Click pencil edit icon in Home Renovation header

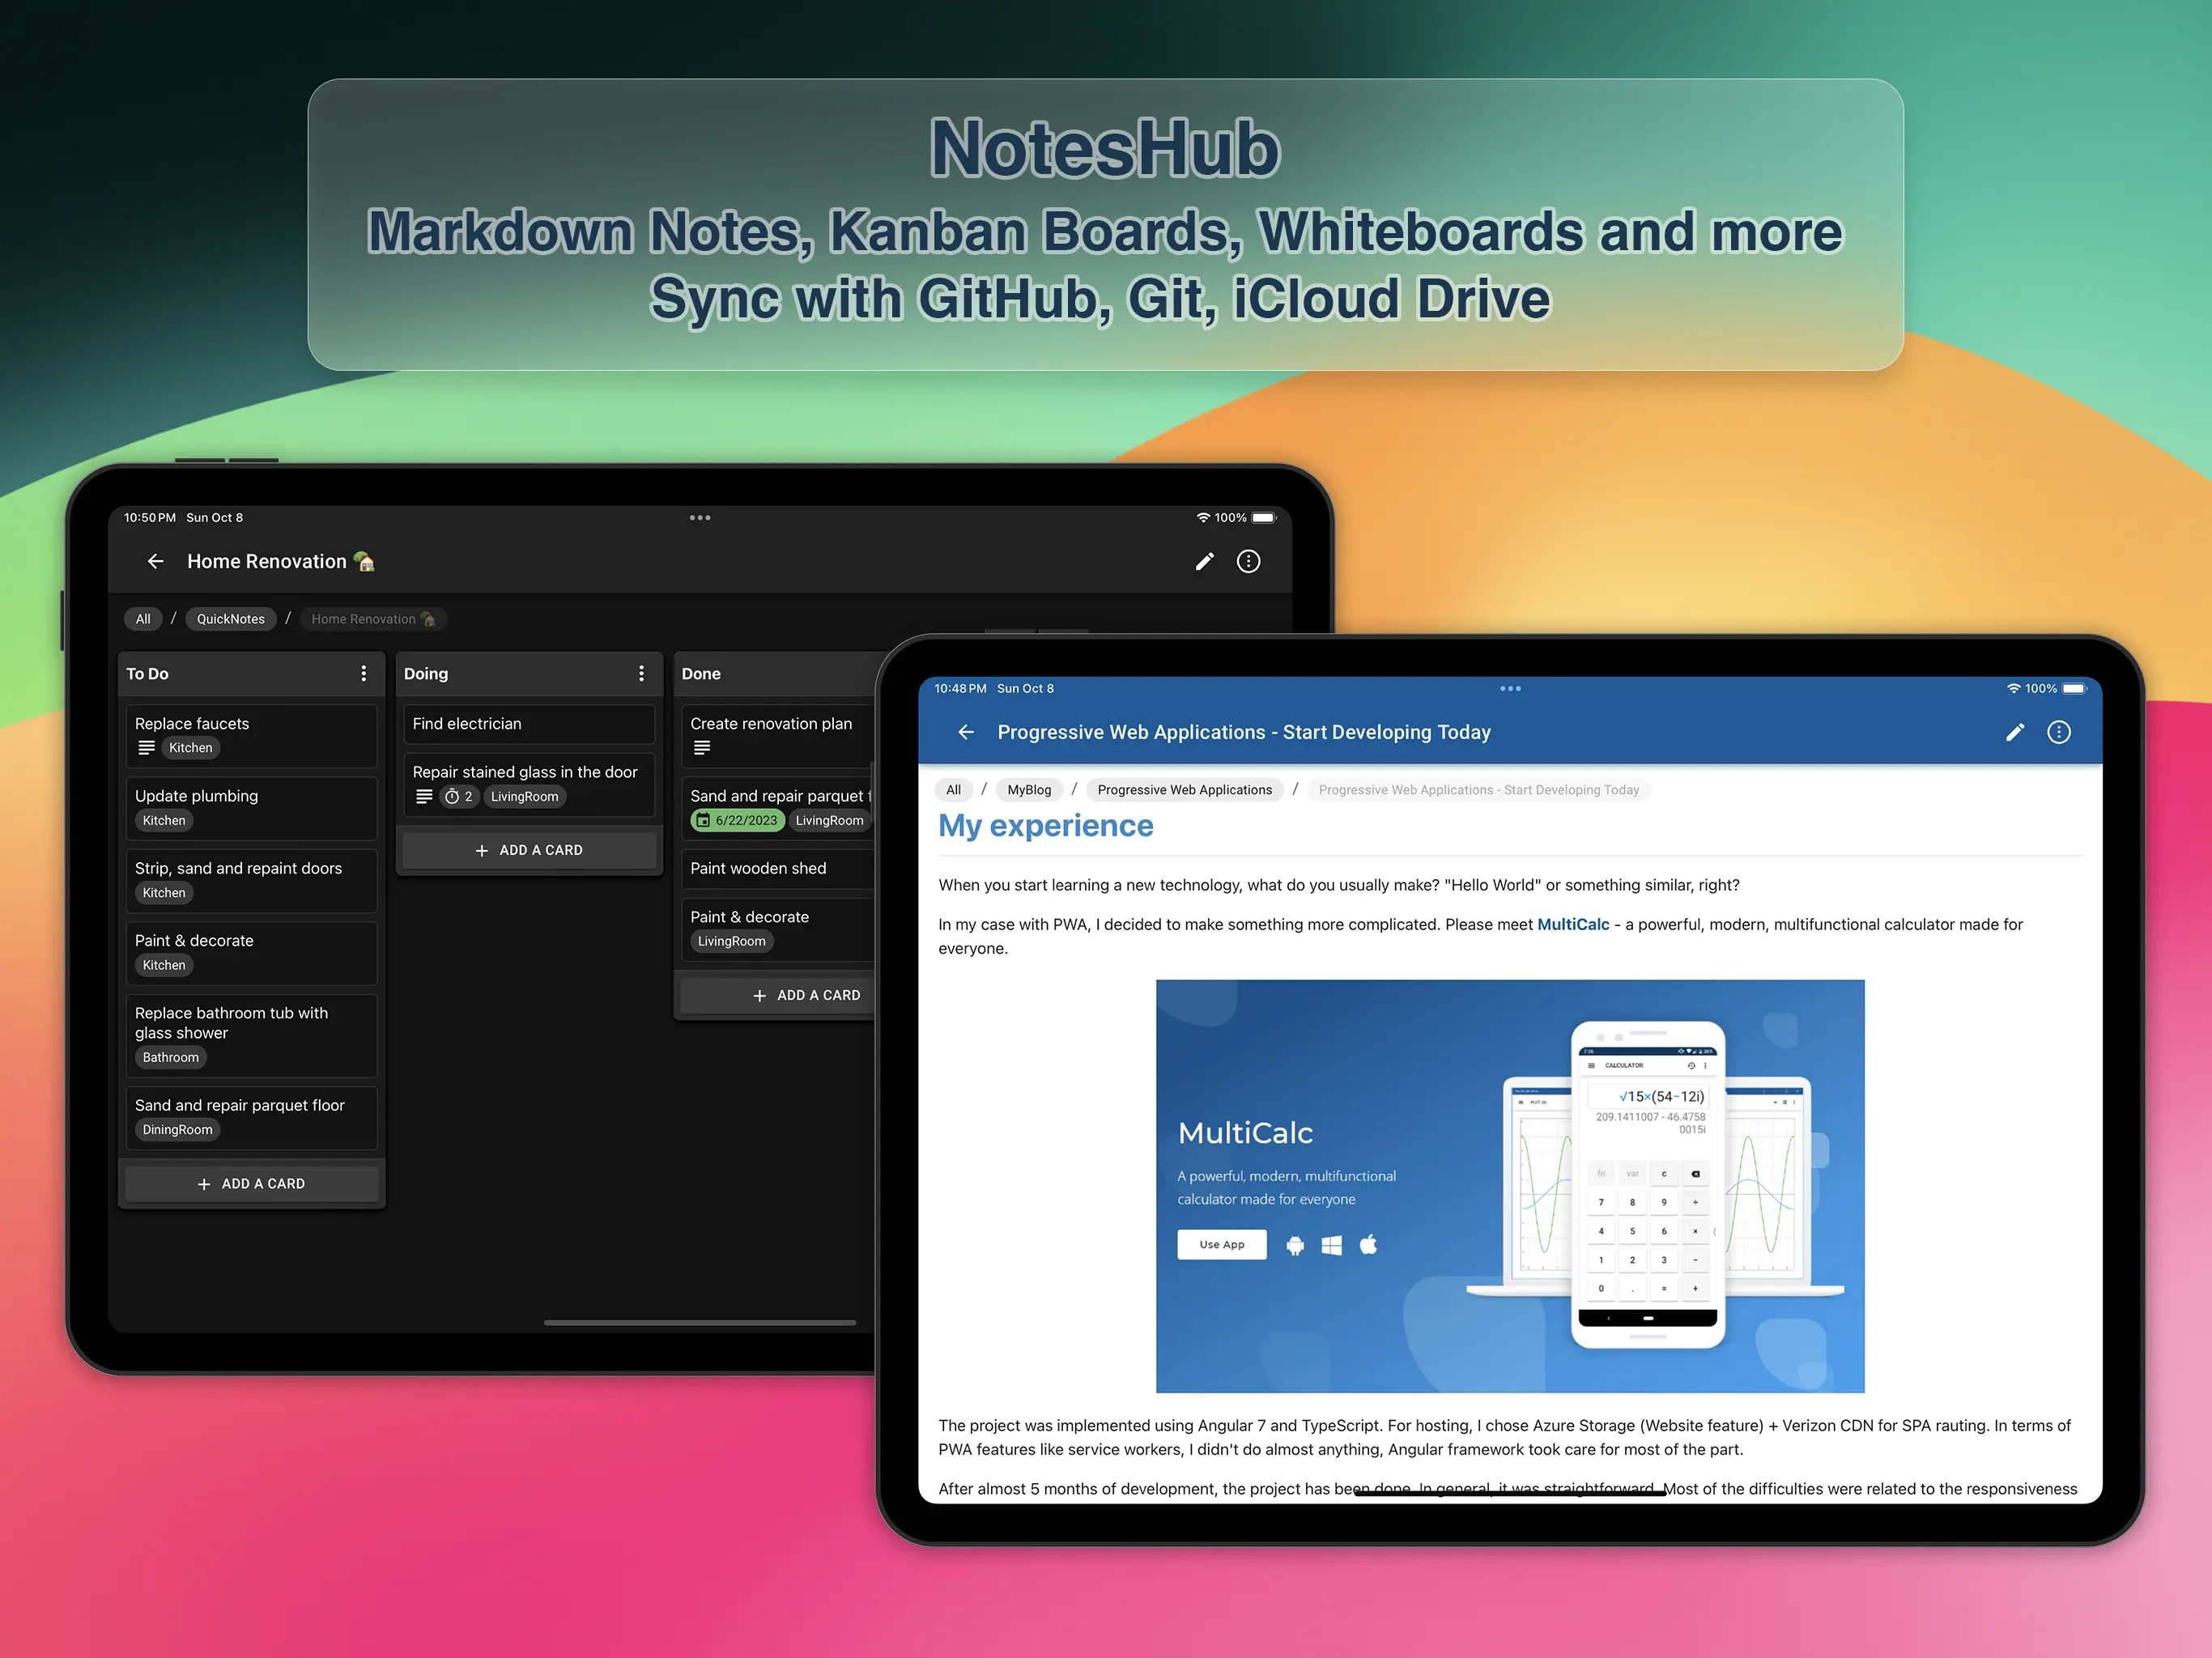[x=1204, y=561]
